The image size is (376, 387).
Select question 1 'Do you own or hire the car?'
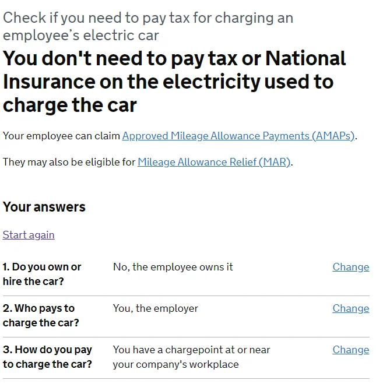point(42,274)
